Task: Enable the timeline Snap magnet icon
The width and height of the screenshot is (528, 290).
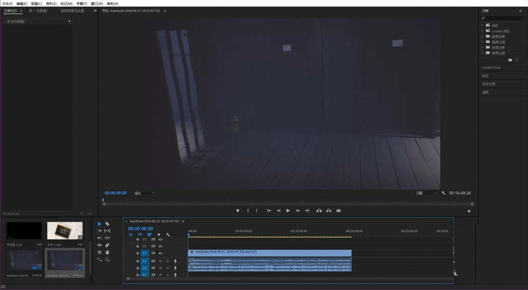Action: [x=140, y=234]
